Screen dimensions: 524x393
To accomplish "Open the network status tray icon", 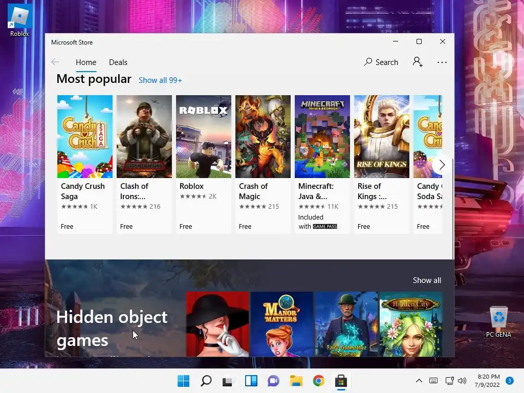I will [449, 381].
